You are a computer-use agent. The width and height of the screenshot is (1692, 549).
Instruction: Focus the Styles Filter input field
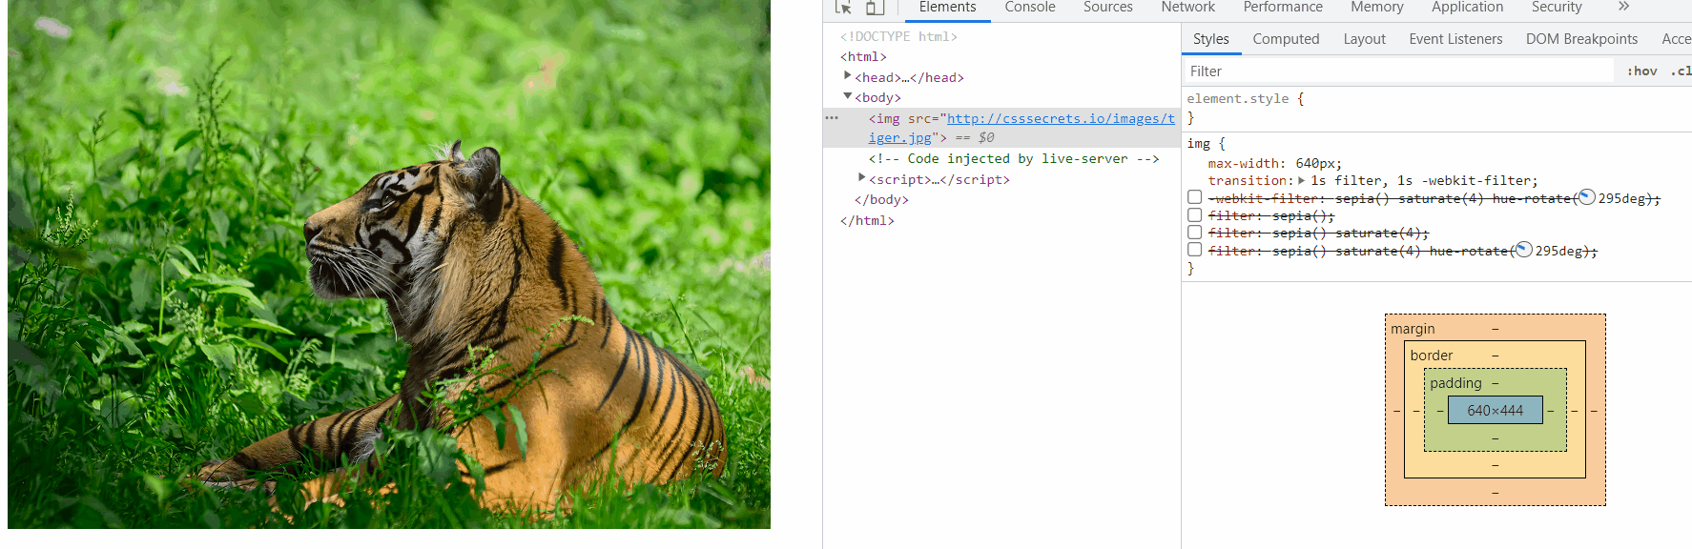[1398, 71]
